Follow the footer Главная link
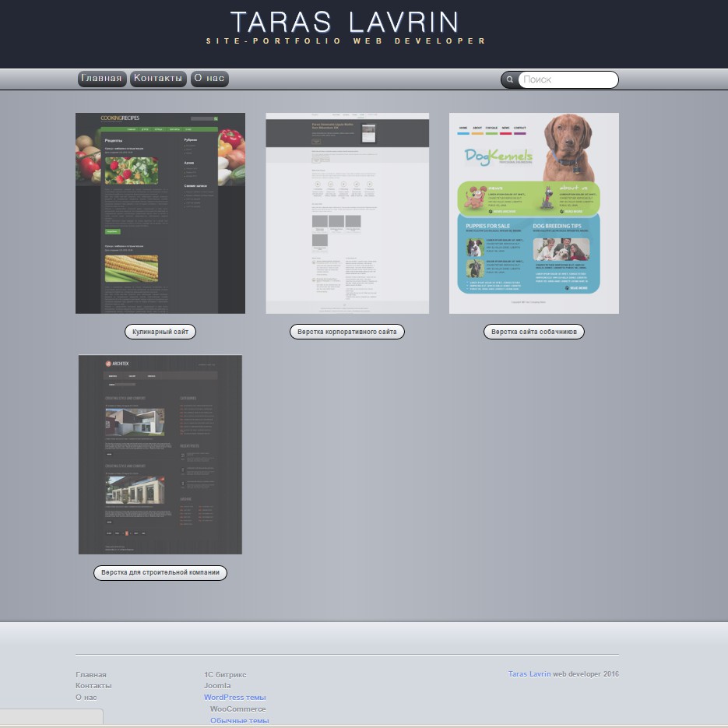 pyautogui.click(x=91, y=674)
